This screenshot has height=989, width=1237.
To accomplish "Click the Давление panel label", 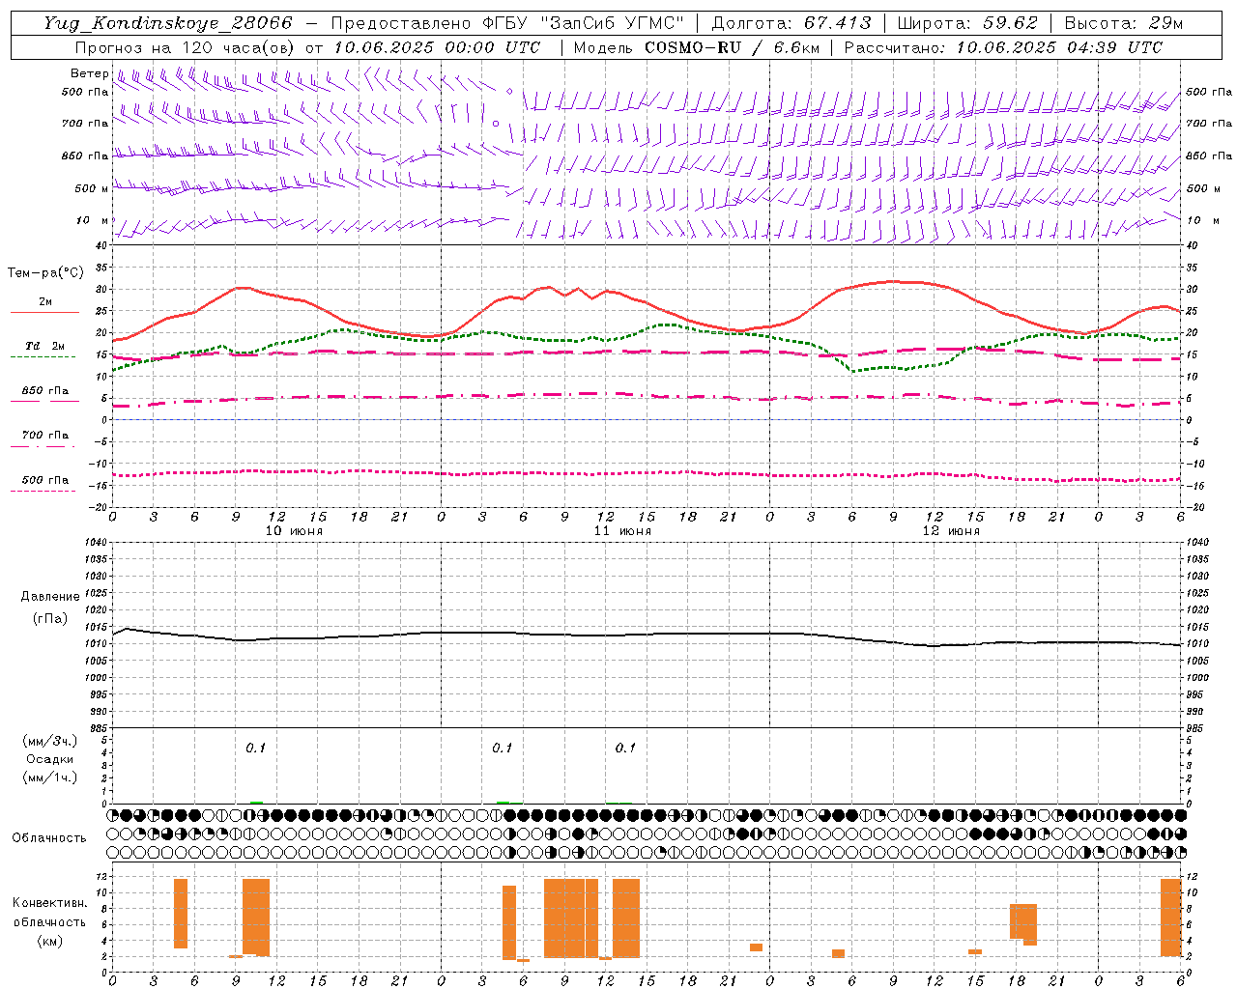I will point(50,597).
